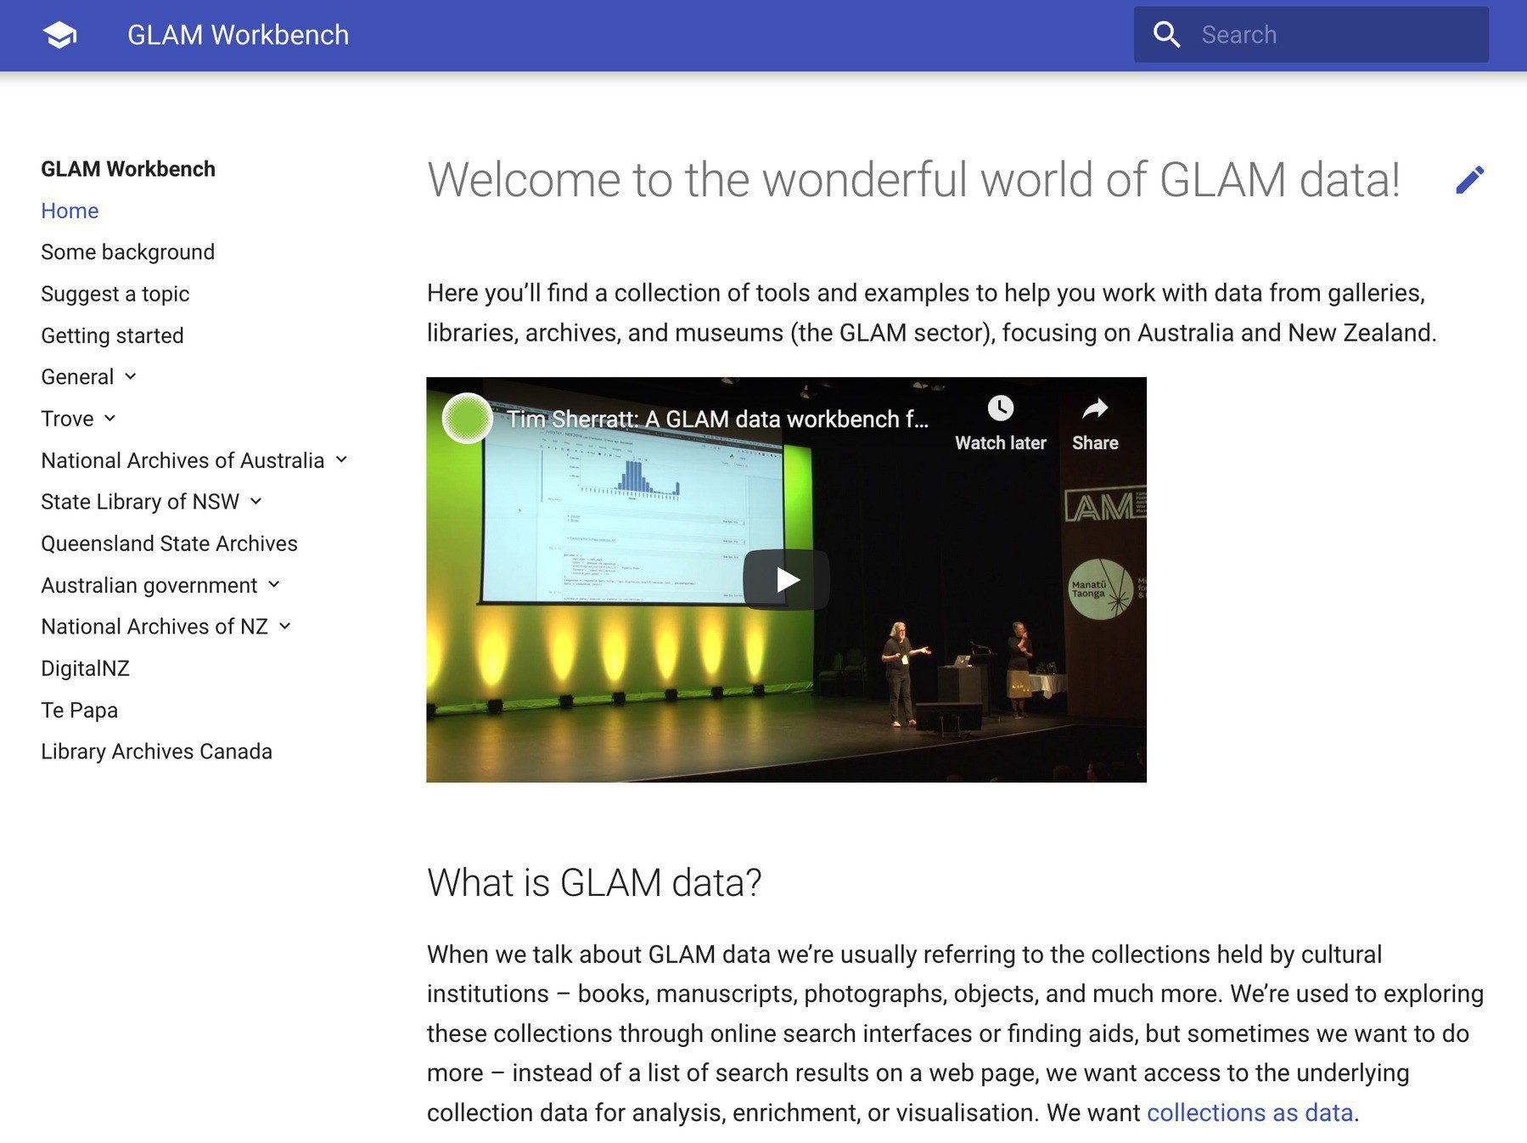The width and height of the screenshot is (1527, 1143).
Task: Click the Welcome page heading
Action: point(913,180)
